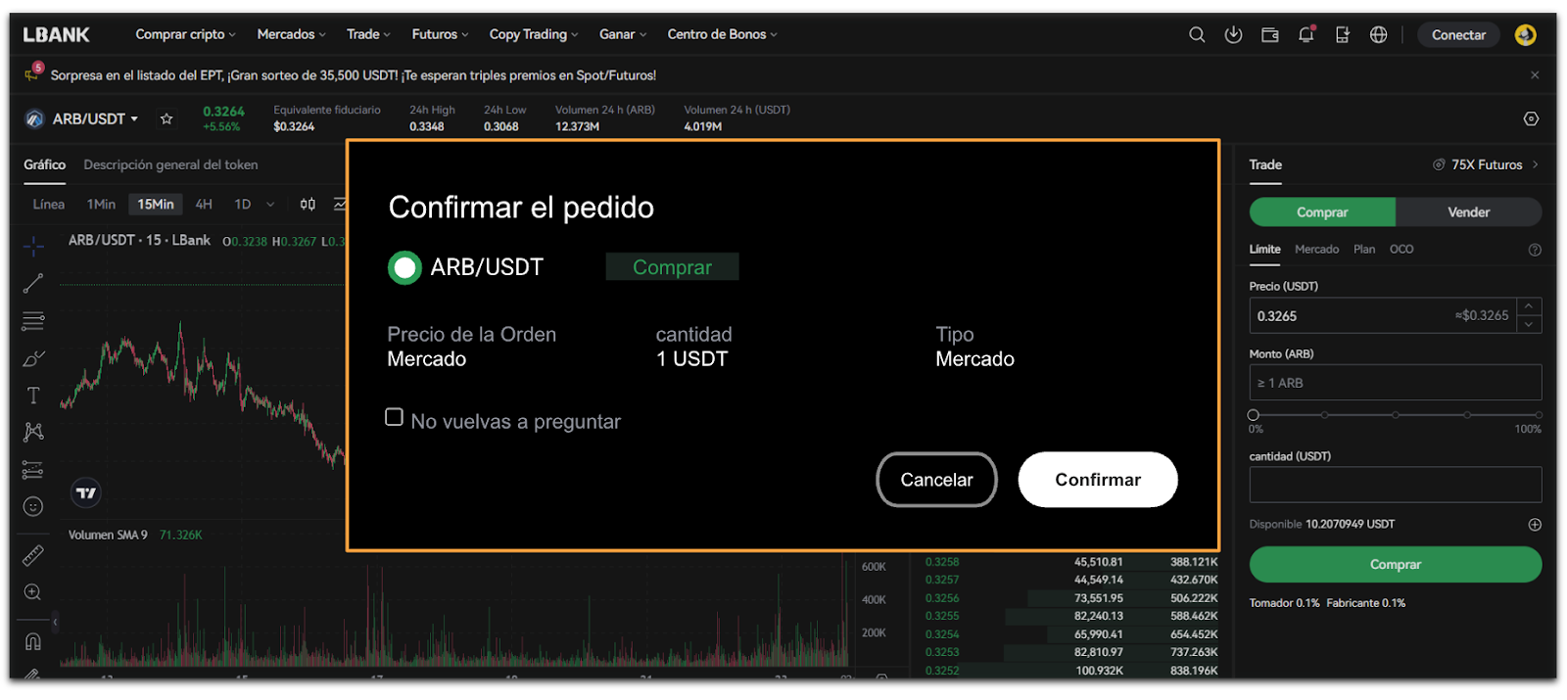Expand the Mercados menu

pyautogui.click(x=291, y=34)
